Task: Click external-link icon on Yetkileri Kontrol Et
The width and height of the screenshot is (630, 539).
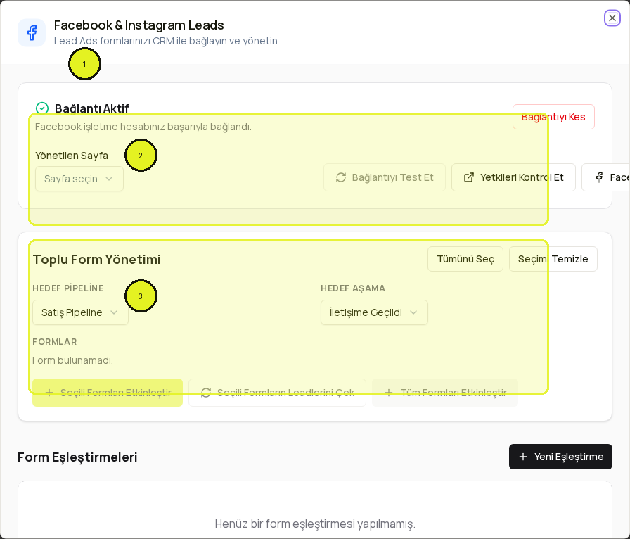Action: [469, 177]
